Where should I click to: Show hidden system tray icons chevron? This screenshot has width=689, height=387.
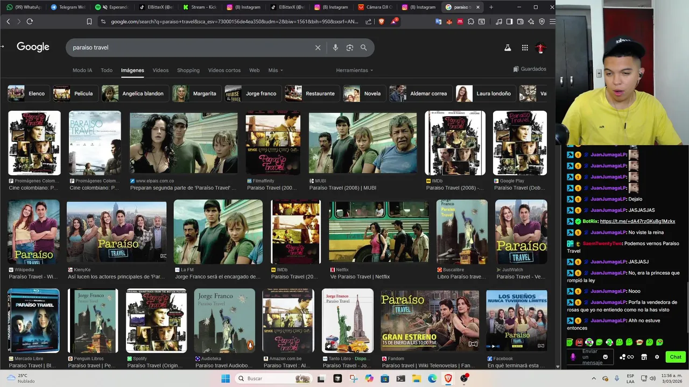(594, 378)
